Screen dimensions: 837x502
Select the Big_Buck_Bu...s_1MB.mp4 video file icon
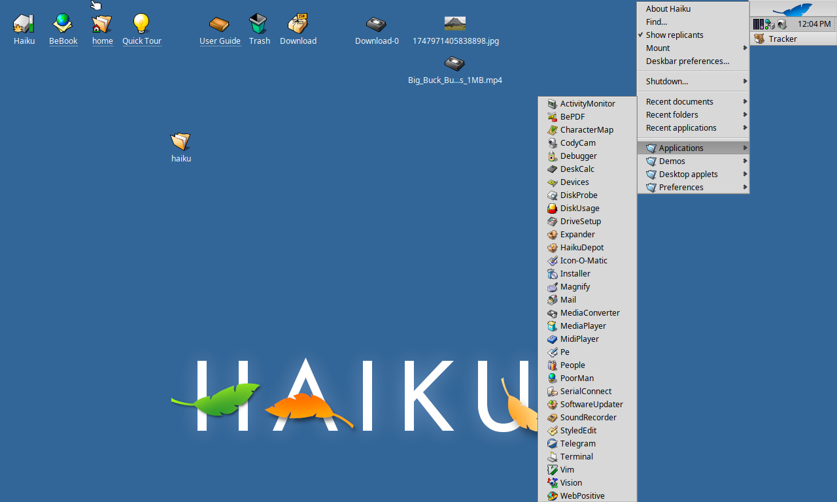coord(455,63)
